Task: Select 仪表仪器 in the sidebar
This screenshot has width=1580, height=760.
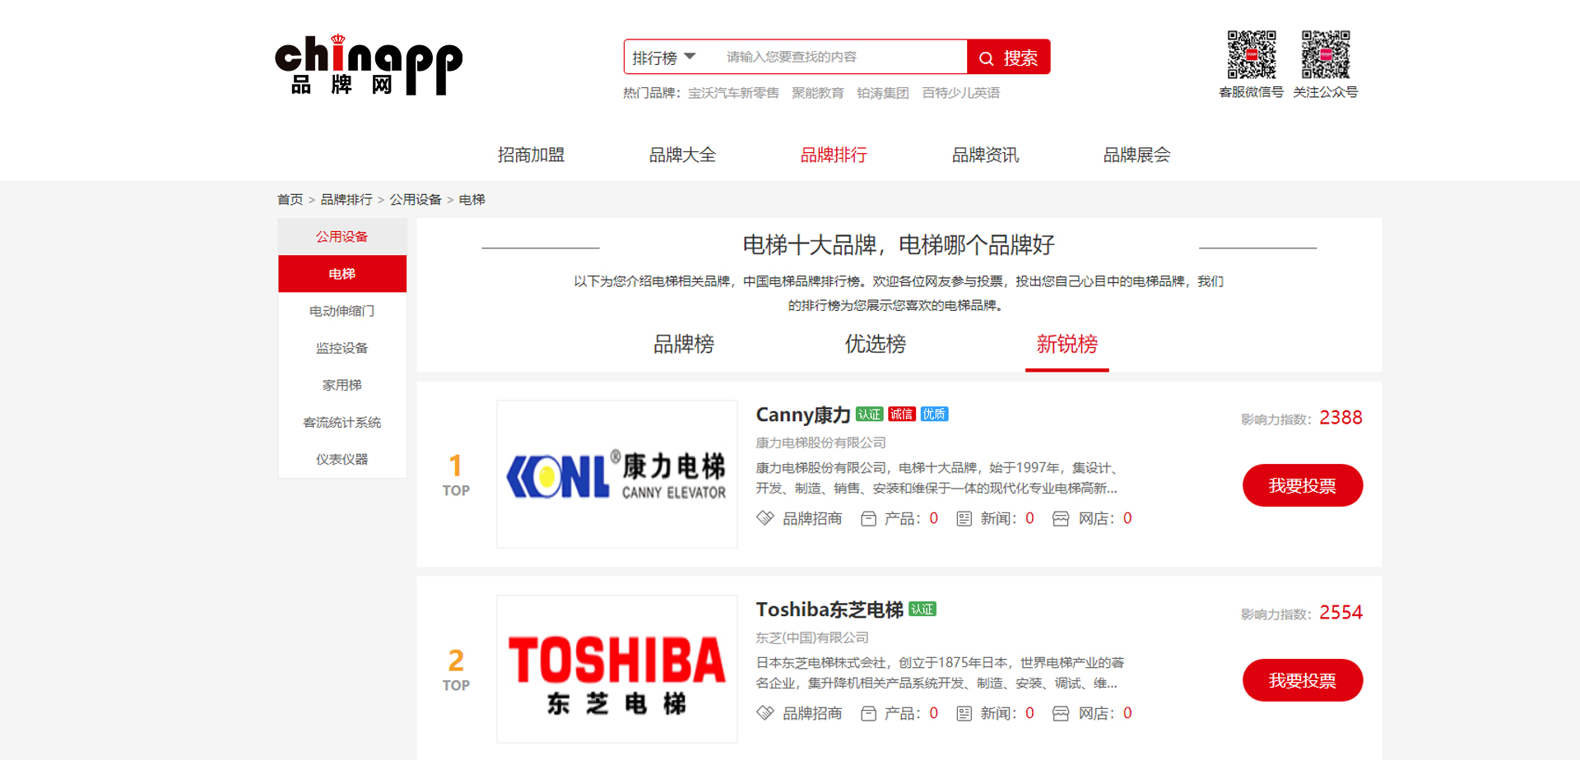Action: tap(342, 459)
